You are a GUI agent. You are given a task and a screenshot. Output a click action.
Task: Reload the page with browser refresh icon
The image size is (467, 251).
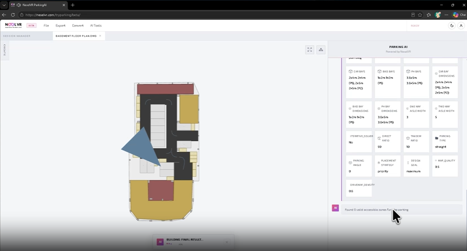[x=13, y=15]
